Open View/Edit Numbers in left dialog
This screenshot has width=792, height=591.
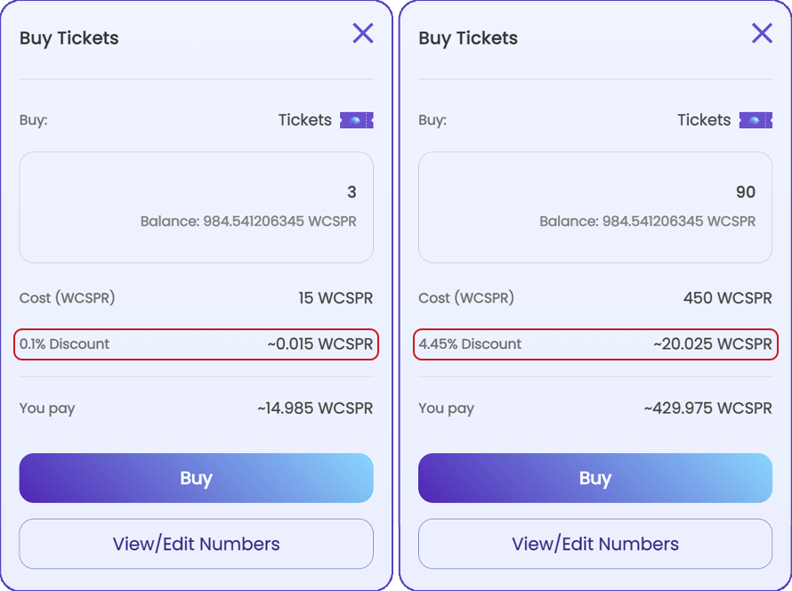(x=196, y=544)
